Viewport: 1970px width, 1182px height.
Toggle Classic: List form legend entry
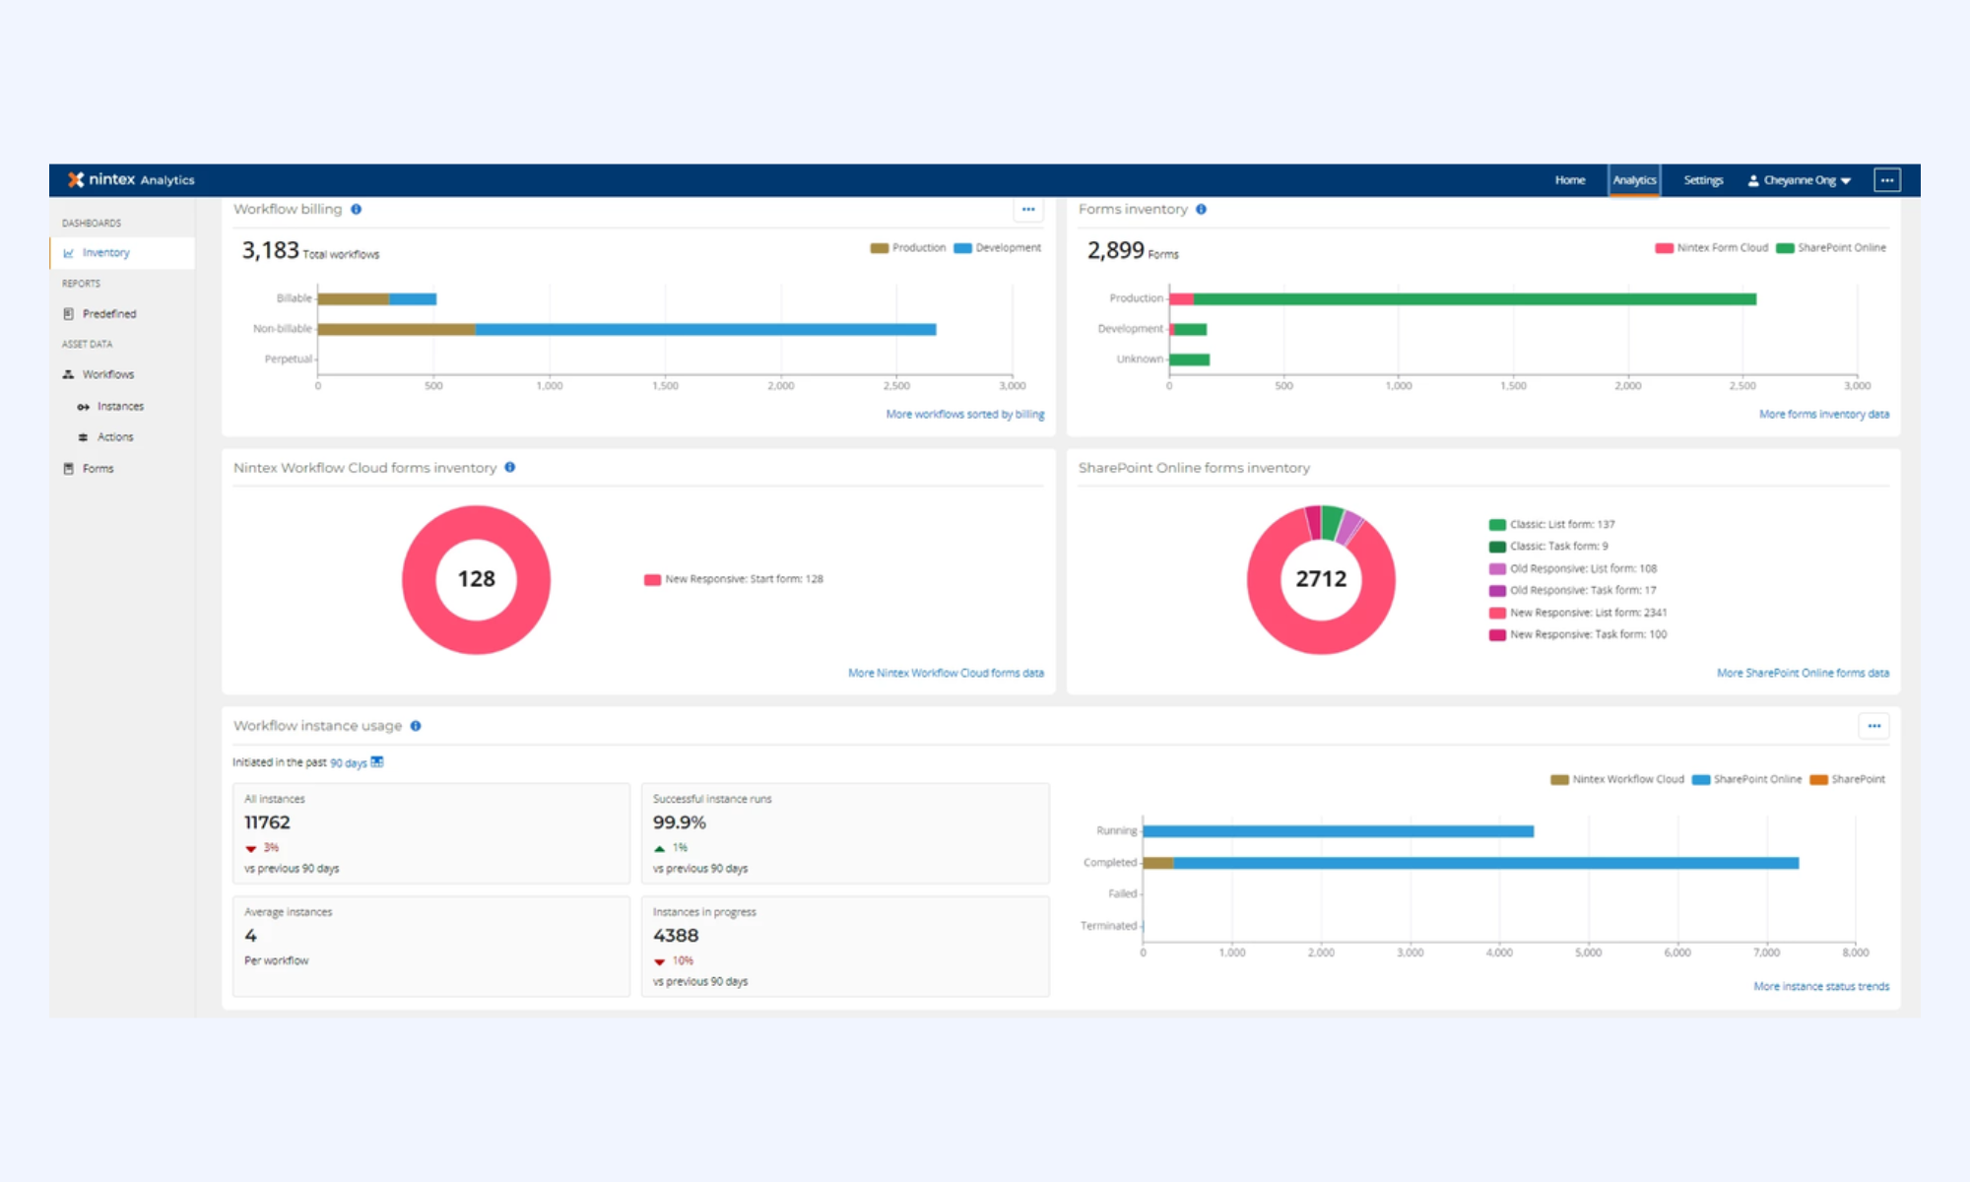click(x=1552, y=525)
